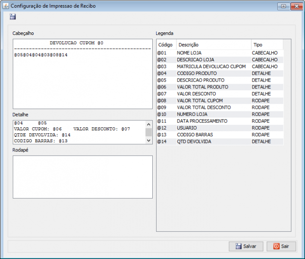Select the @01 NOME LOJA row
Viewport: 305px width, 259px height.
(x=220, y=53)
